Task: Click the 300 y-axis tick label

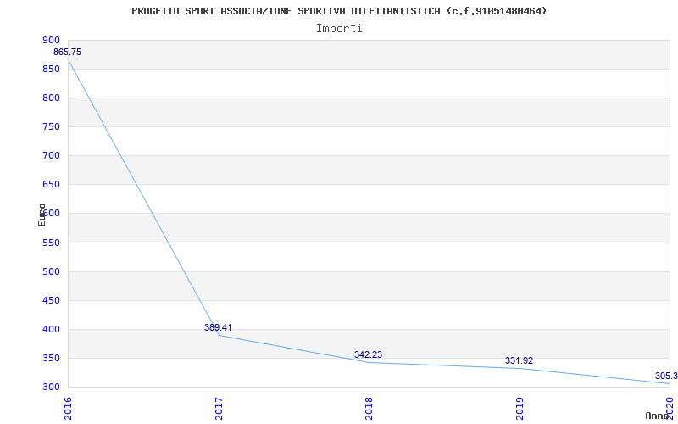Action: point(51,388)
